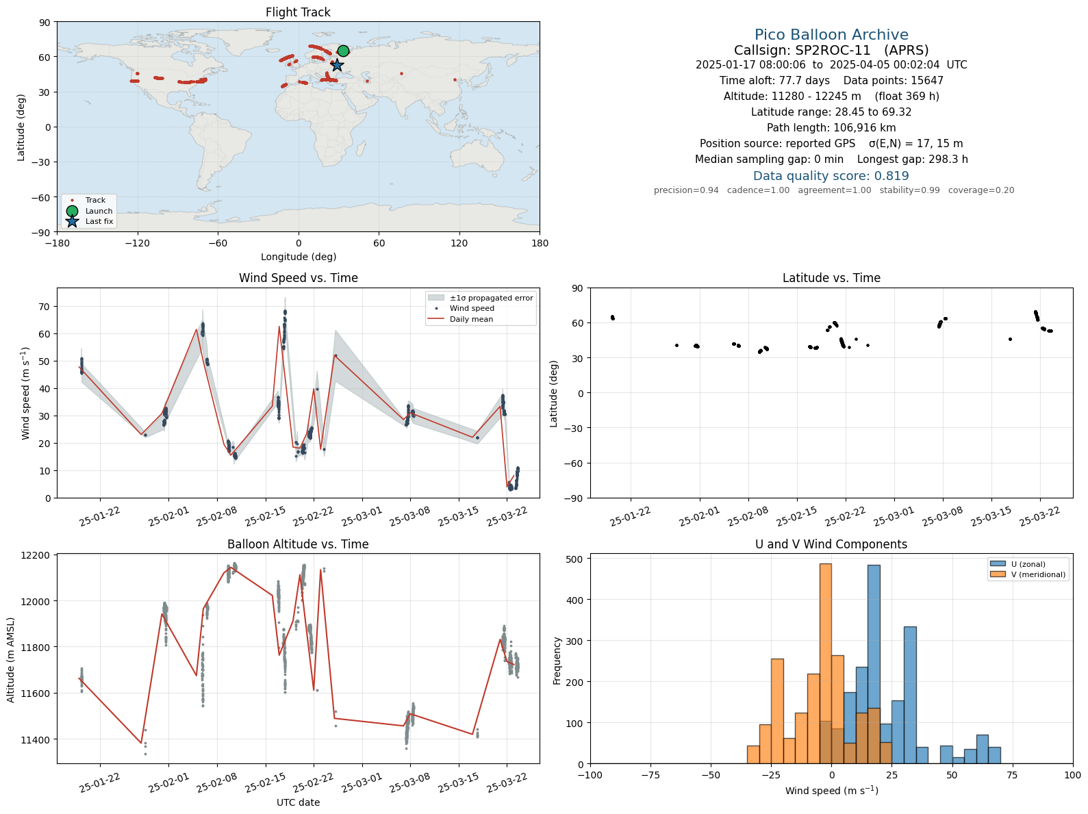Click the grey ±1σ propagated error legend swatch

(436, 298)
